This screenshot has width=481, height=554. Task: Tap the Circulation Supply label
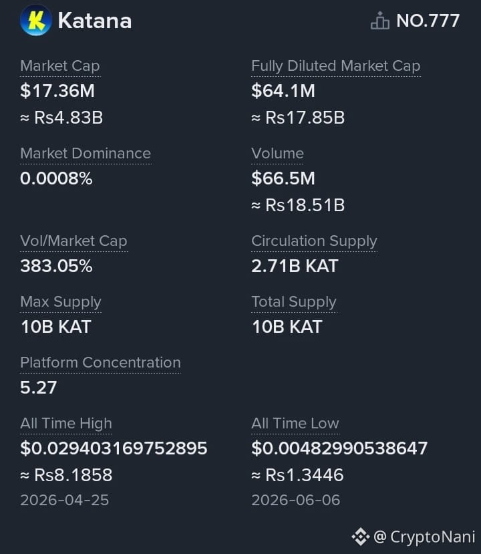(x=314, y=241)
